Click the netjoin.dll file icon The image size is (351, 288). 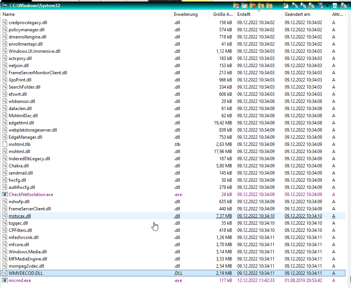tap(5, 66)
